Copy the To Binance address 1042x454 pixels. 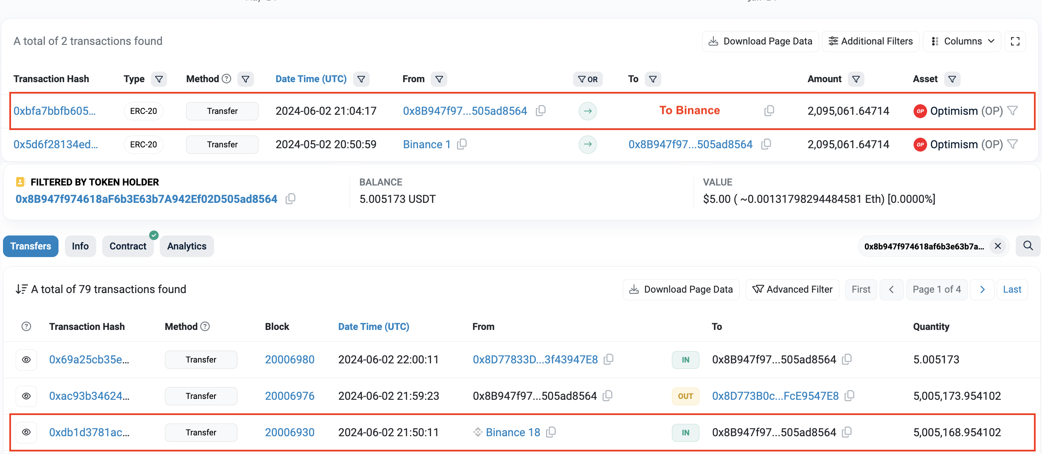(769, 111)
